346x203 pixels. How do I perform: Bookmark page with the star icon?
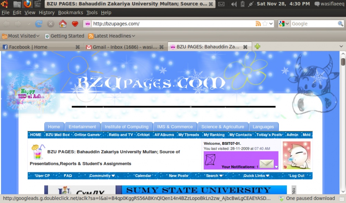(265, 24)
